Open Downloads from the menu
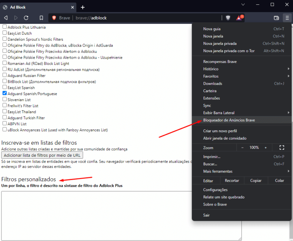This screenshot has width=293, height=241. [x=242, y=84]
